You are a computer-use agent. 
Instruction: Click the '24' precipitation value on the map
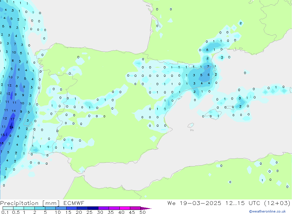[x=12, y=128]
